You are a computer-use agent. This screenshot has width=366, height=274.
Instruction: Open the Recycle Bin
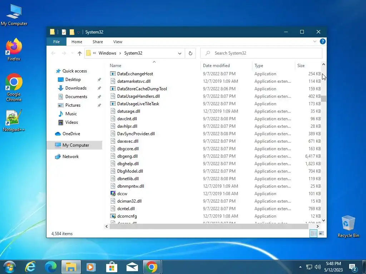(348, 227)
